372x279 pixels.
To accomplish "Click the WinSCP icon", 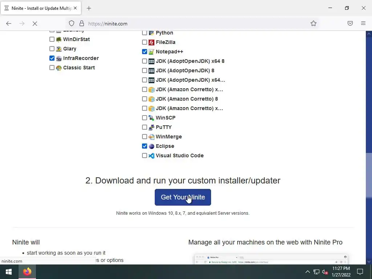I will click(151, 118).
